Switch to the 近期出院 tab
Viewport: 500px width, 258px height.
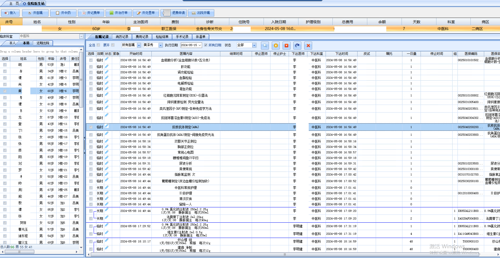[x=43, y=43]
